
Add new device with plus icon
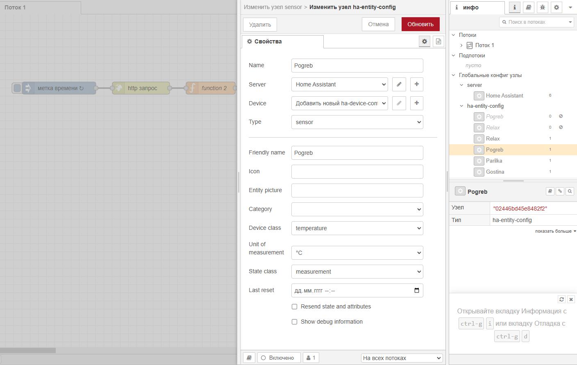click(x=416, y=103)
